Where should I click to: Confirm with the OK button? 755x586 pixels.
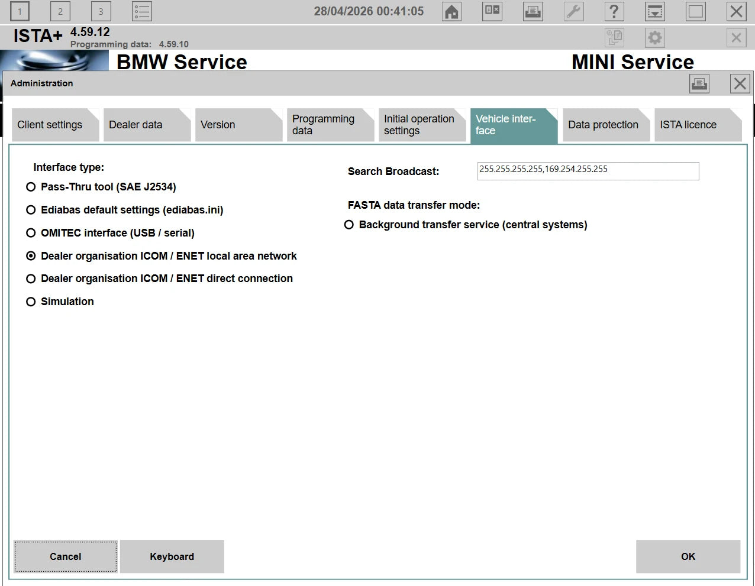click(x=688, y=556)
